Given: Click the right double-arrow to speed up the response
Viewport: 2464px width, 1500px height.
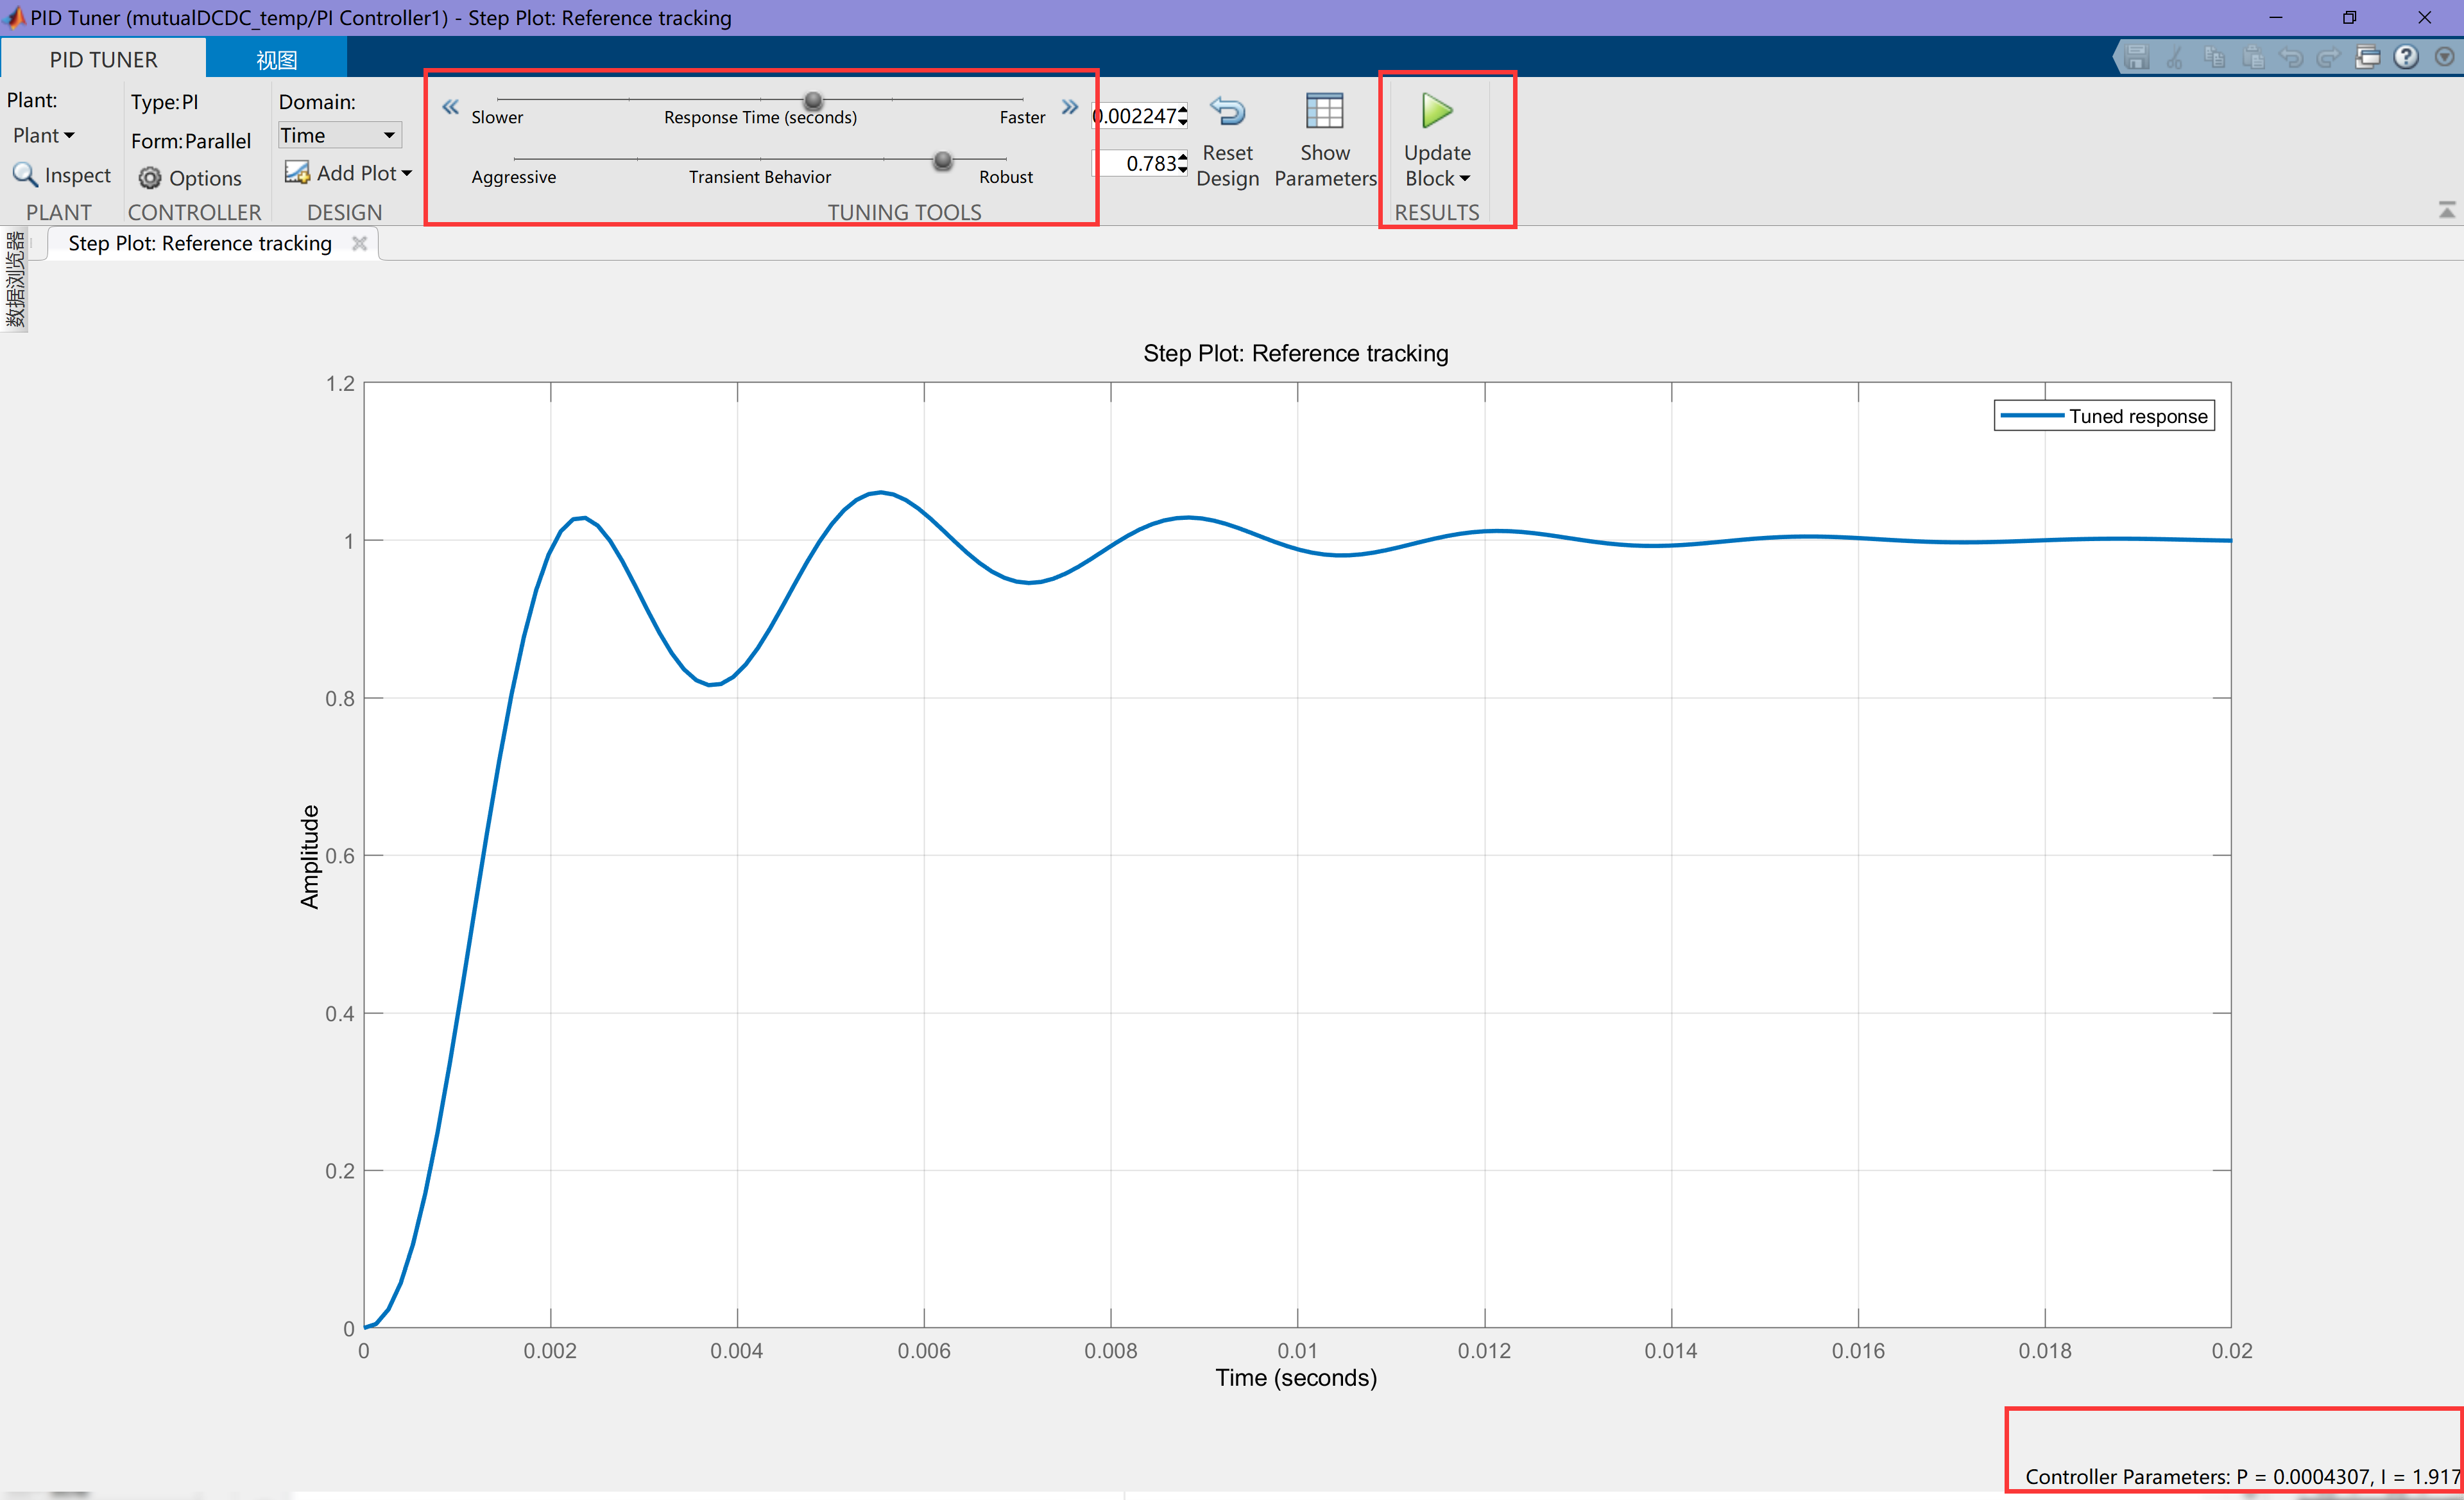Looking at the screenshot, I should pos(1070,107).
